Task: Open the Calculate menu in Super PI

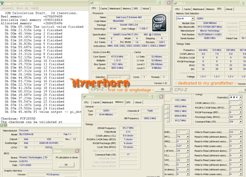Action: pyautogui.click(x=7, y=8)
